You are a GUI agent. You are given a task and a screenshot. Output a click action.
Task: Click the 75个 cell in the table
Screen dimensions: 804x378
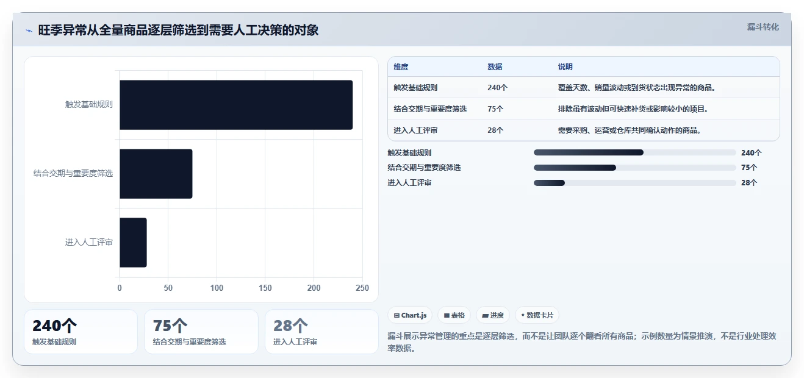(495, 109)
